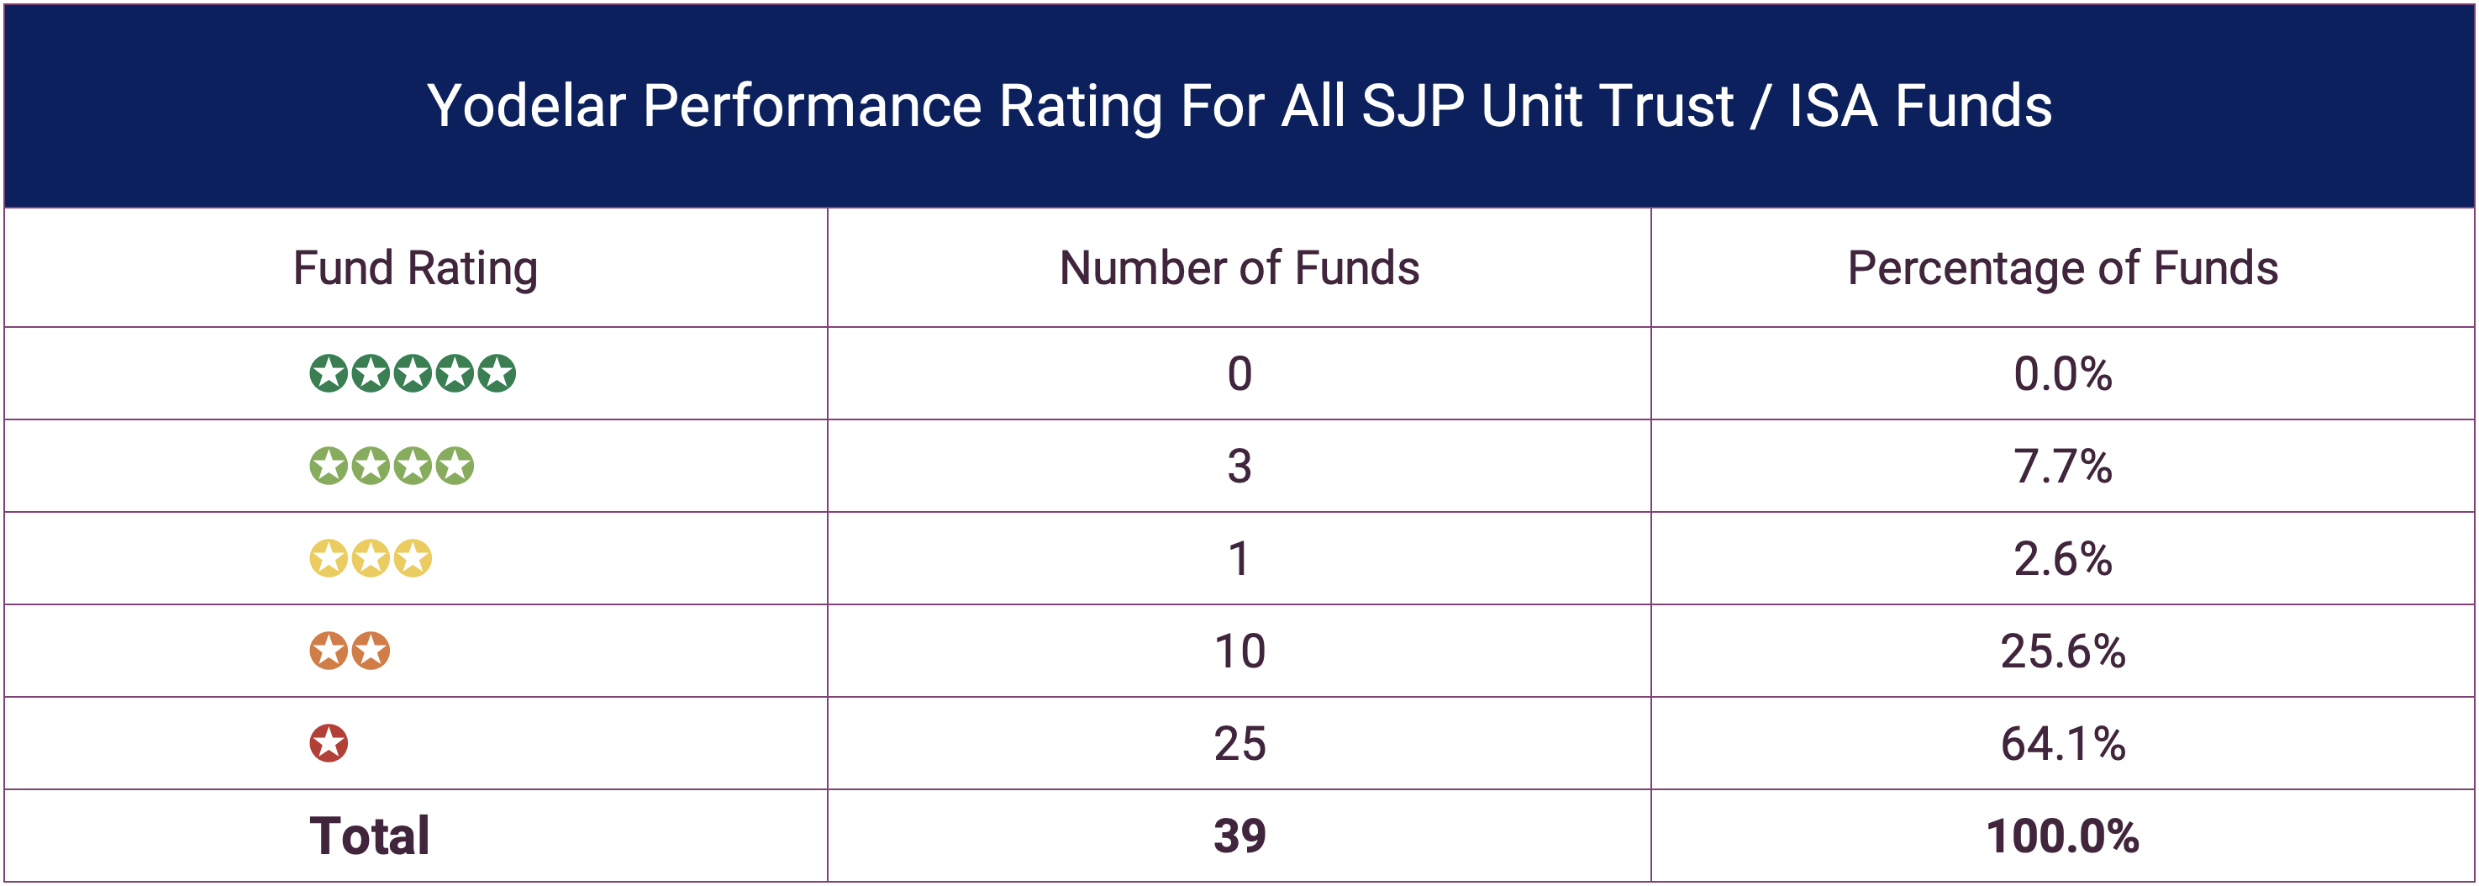The width and height of the screenshot is (2479, 886).
Task: Click the fund count 10 in two-star row
Action: (x=1239, y=651)
